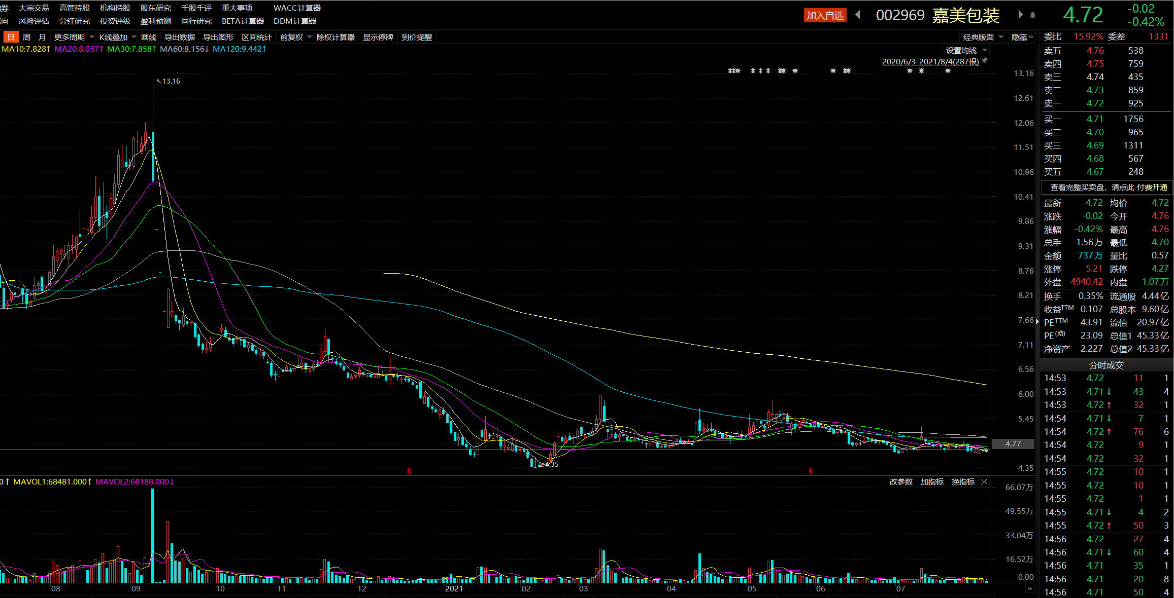1174x598 pixels.
Task: Click the red S marker near February
Action: click(x=409, y=471)
